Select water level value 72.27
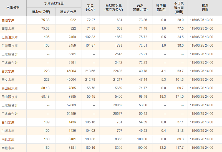222x152 pixels. tap(91, 20)
